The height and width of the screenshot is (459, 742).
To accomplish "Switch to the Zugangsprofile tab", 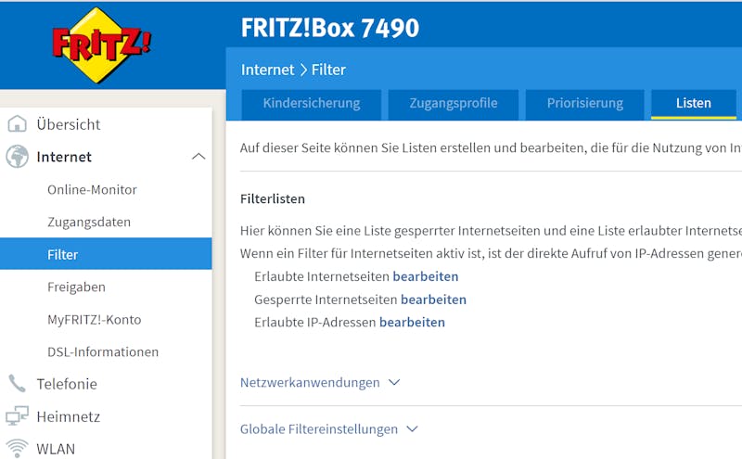I will click(454, 104).
